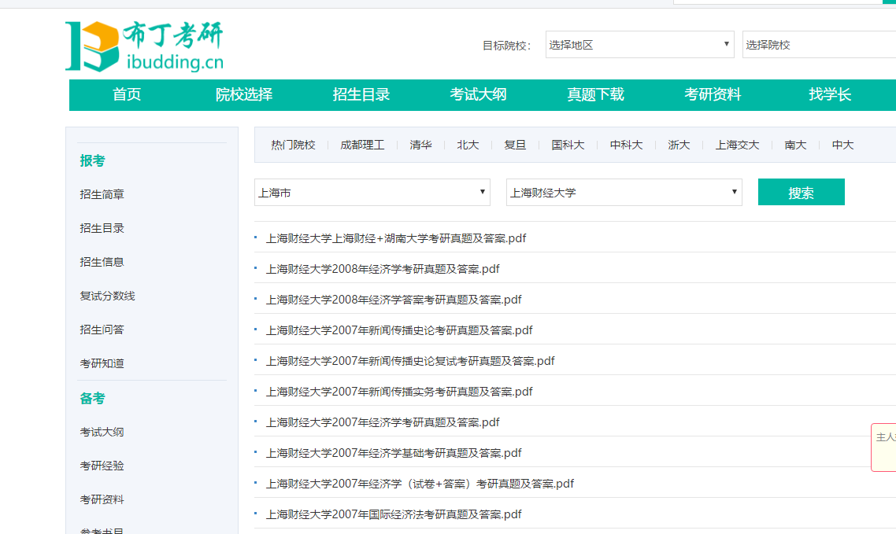The height and width of the screenshot is (534, 896).
Task: Open 2007年经济学基础考研真题及答案.pdf
Action: 394,454
